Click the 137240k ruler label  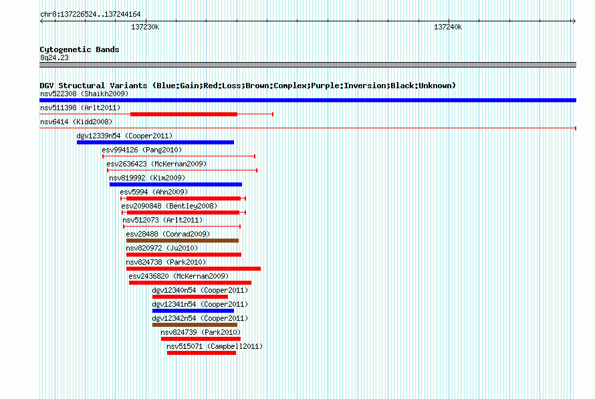pyautogui.click(x=448, y=27)
